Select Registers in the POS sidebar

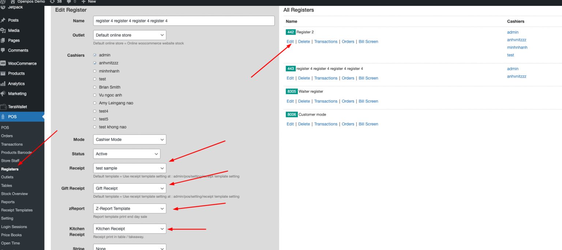click(x=10, y=169)
